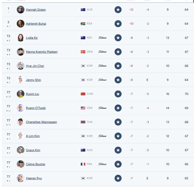
Task: Favorite Hannah Green with the star icon
Action: pyautogui.click(x=118, y=10)
